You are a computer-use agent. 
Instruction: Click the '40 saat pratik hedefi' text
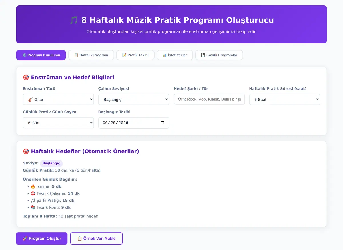coord(78,216)
